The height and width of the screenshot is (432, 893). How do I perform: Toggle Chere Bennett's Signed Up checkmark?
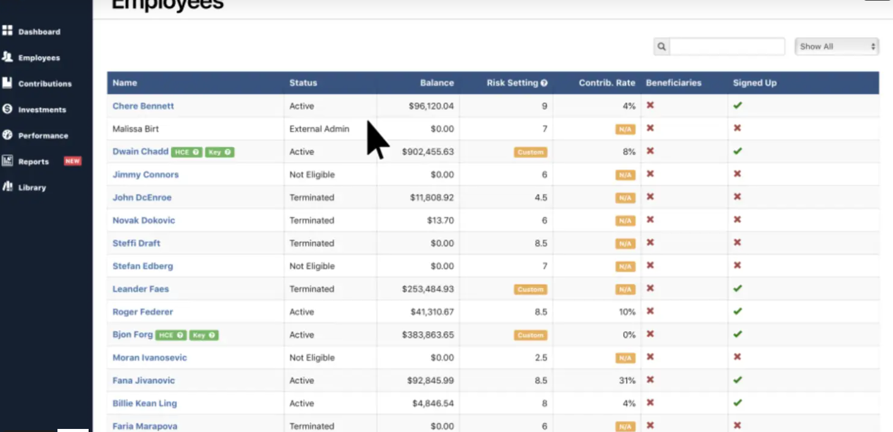(737, 105)
